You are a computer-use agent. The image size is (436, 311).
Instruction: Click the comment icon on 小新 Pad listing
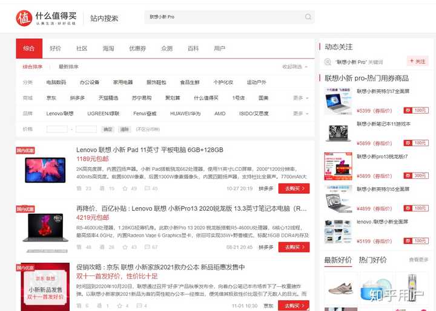click(x=147, y=188)
